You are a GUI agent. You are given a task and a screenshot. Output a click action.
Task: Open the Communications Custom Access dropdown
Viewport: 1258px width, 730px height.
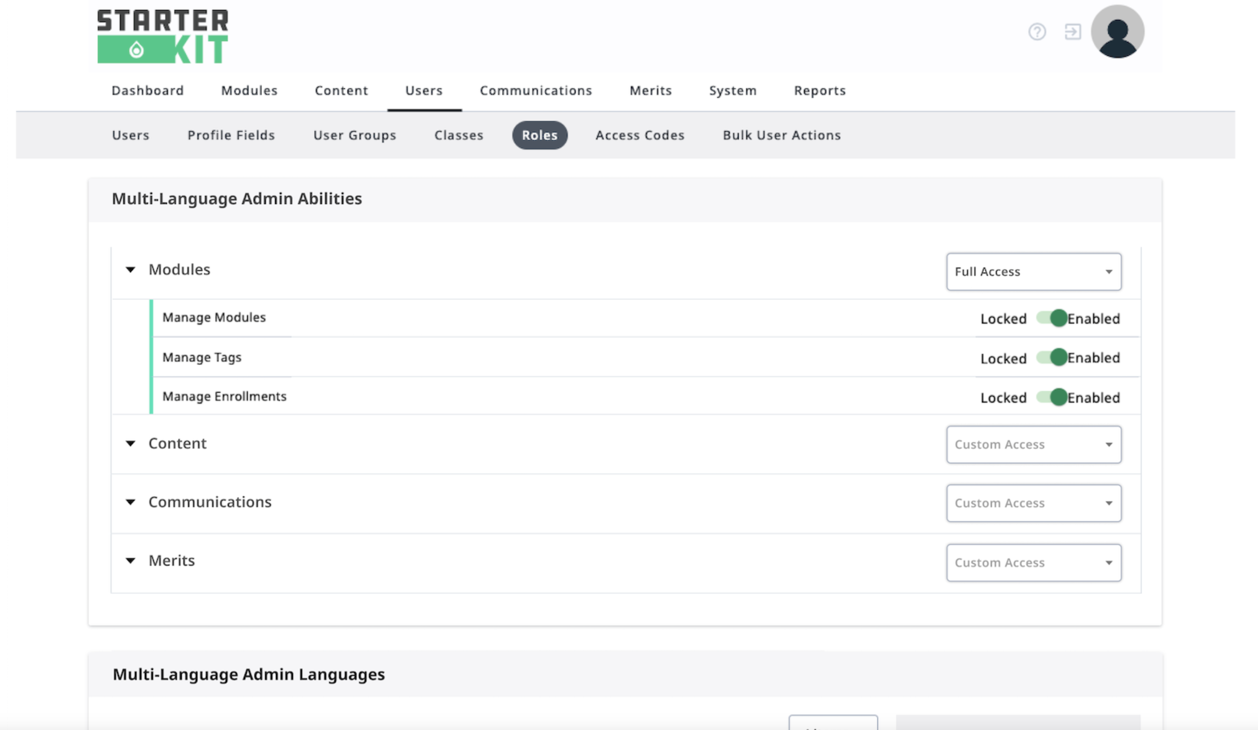[1033, 503]
